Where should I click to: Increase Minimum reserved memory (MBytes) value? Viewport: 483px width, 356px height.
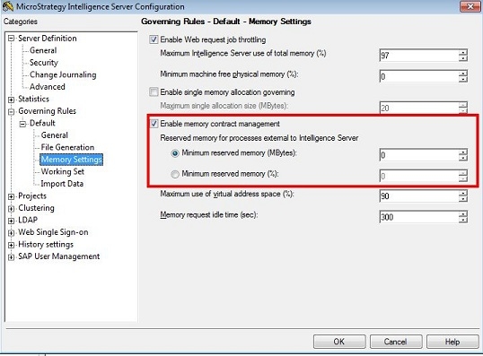coord(463,152)
